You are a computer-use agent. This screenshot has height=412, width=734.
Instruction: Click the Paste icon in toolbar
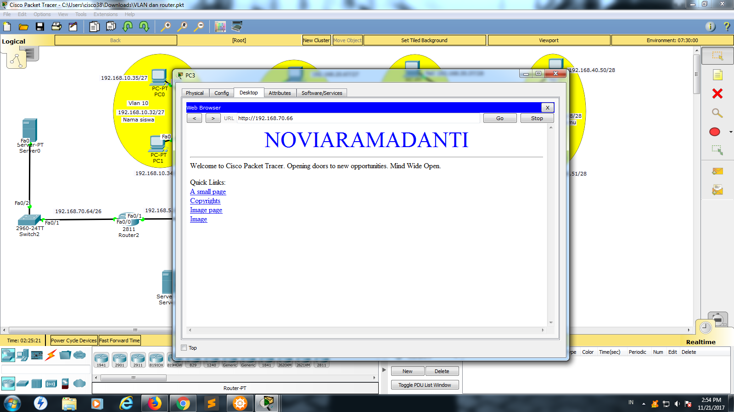[x=111, y=27]
